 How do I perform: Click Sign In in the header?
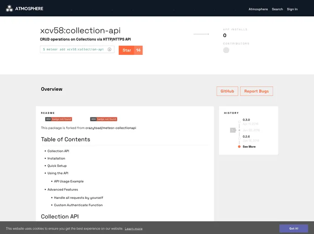(292, 9)
